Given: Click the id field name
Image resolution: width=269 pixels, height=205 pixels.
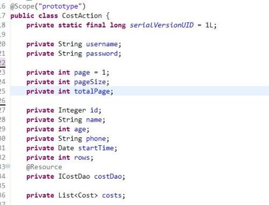Looking at the screenshot, I should pyautogui.click(x=94, y=110).
